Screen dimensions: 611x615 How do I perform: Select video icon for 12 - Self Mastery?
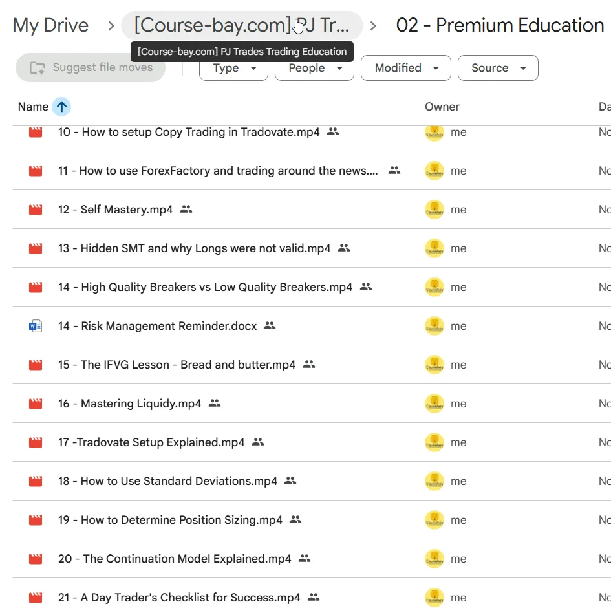[36, 210]
